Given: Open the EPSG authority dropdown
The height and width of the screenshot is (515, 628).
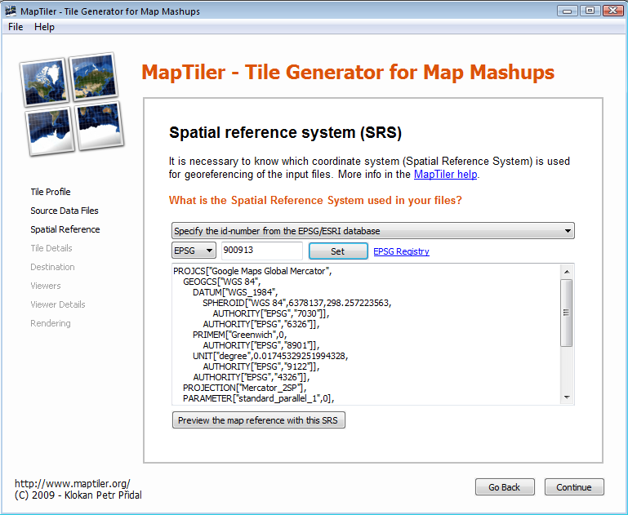Looking at the screenshot, I should pyautogui.click(x=194, y=251).
